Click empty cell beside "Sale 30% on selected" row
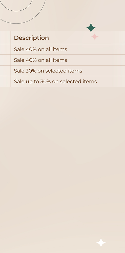Viewport: 125px width, 253px height. coord(5,71)
